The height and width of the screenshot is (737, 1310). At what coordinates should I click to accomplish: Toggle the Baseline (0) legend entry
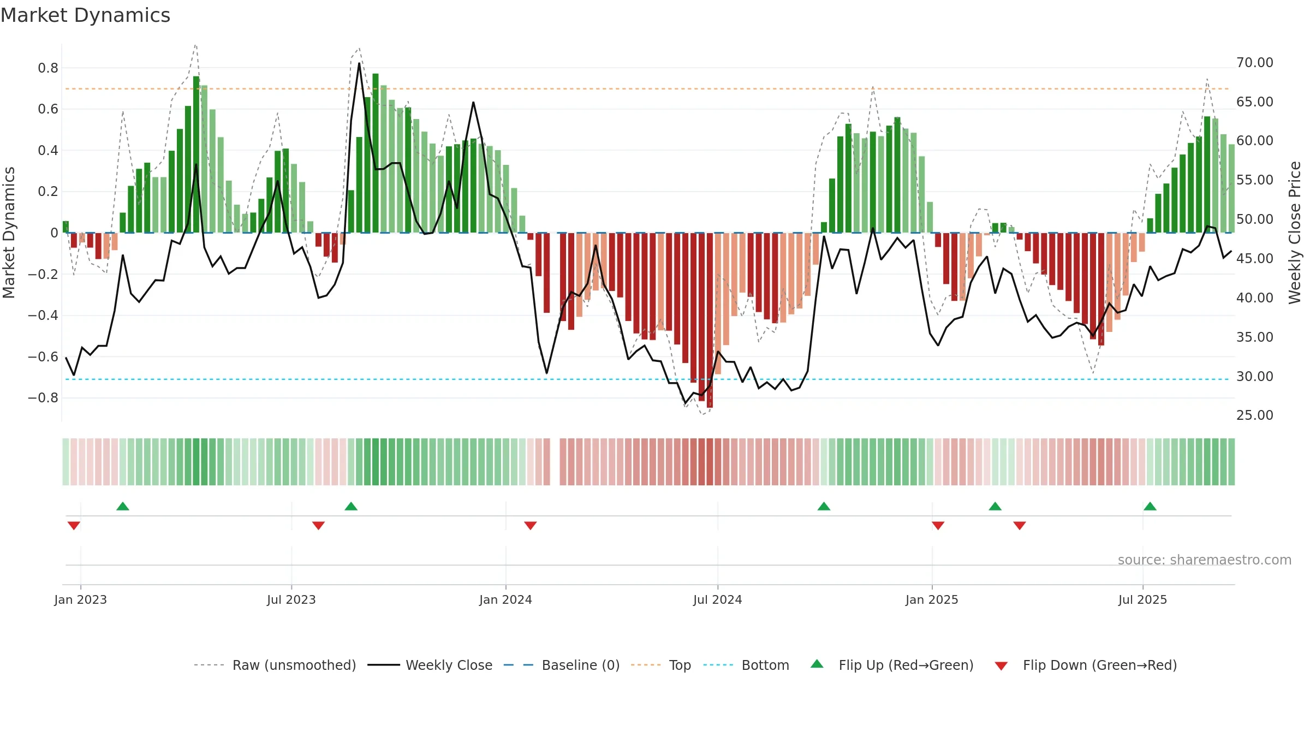click(561, 665)
